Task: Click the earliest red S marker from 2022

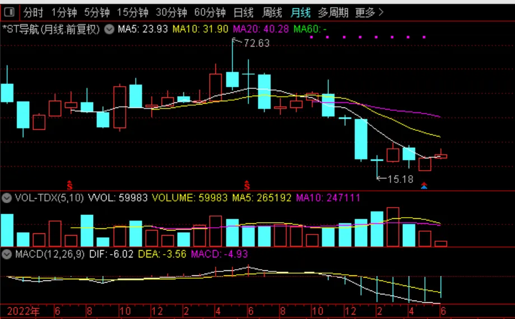Action: pos(70,184)
